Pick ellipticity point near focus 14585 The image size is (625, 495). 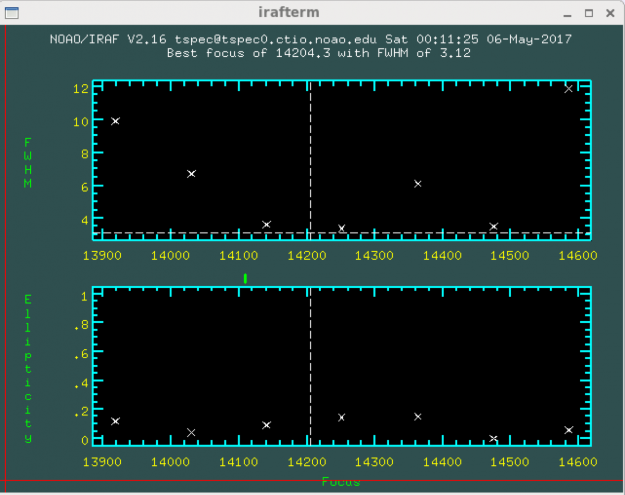pyautogui.click(x=568, y=430)
